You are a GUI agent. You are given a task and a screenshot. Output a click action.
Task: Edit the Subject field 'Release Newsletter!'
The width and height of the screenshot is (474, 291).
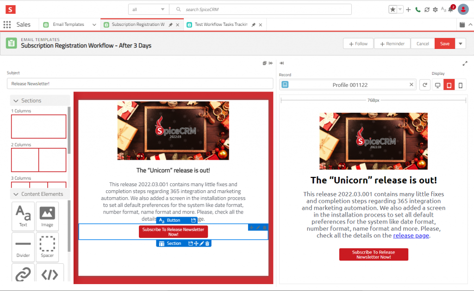140,84
